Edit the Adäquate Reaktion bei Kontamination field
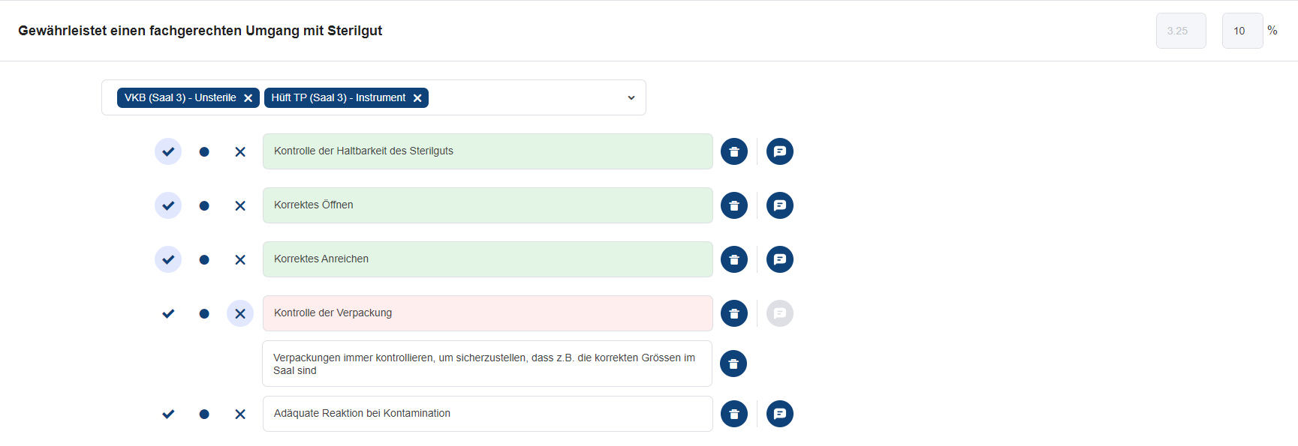The height and width of the screenshot is (446, 1298). (488, 414)
